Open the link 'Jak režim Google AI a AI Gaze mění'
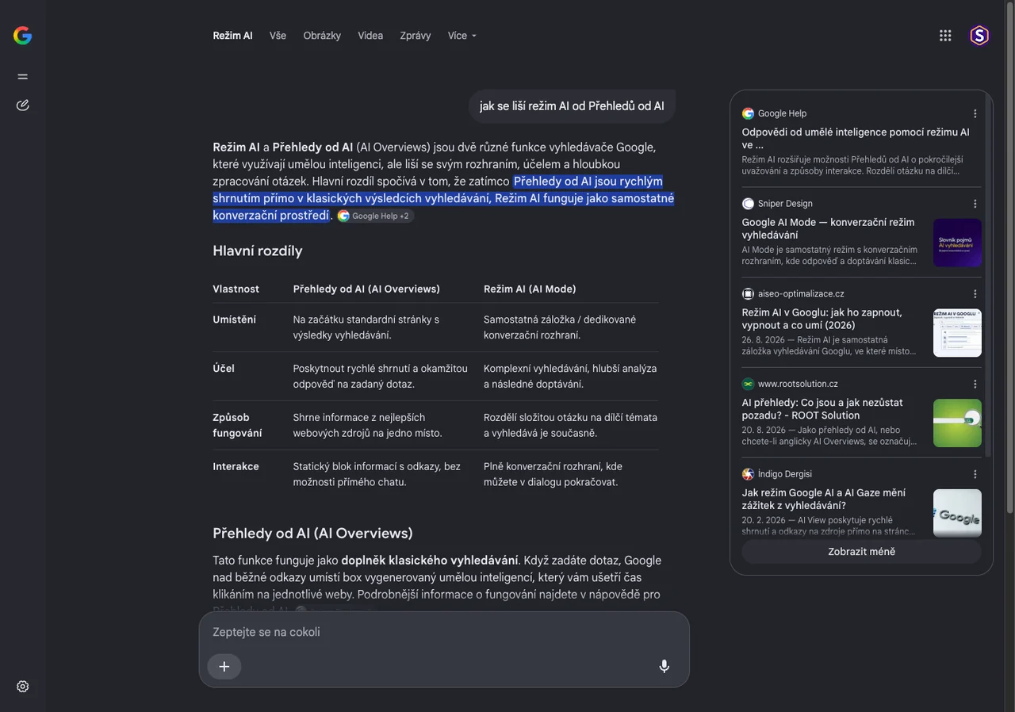The image size is (1015, 712). click(823, 499)
